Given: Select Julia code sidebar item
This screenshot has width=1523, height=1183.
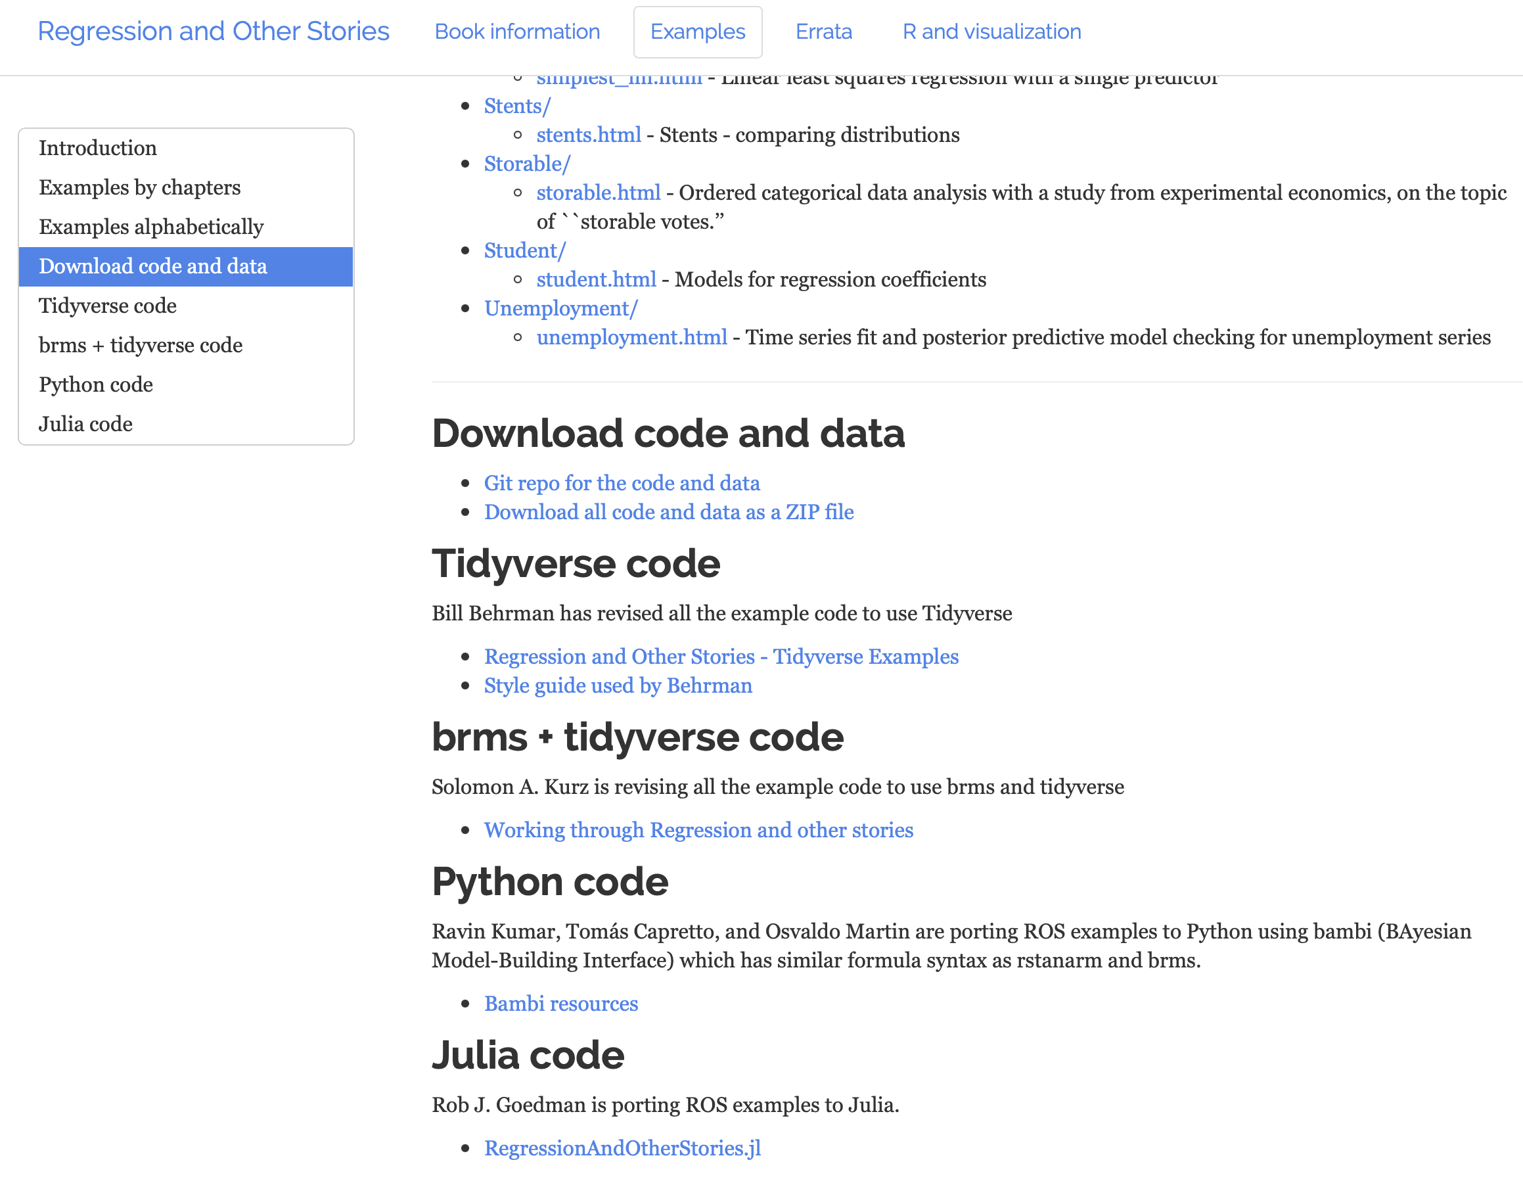Looking at the screenshot, I should 185,423.
